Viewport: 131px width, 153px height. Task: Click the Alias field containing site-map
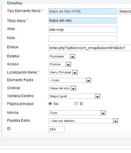(x=83, y=29)
